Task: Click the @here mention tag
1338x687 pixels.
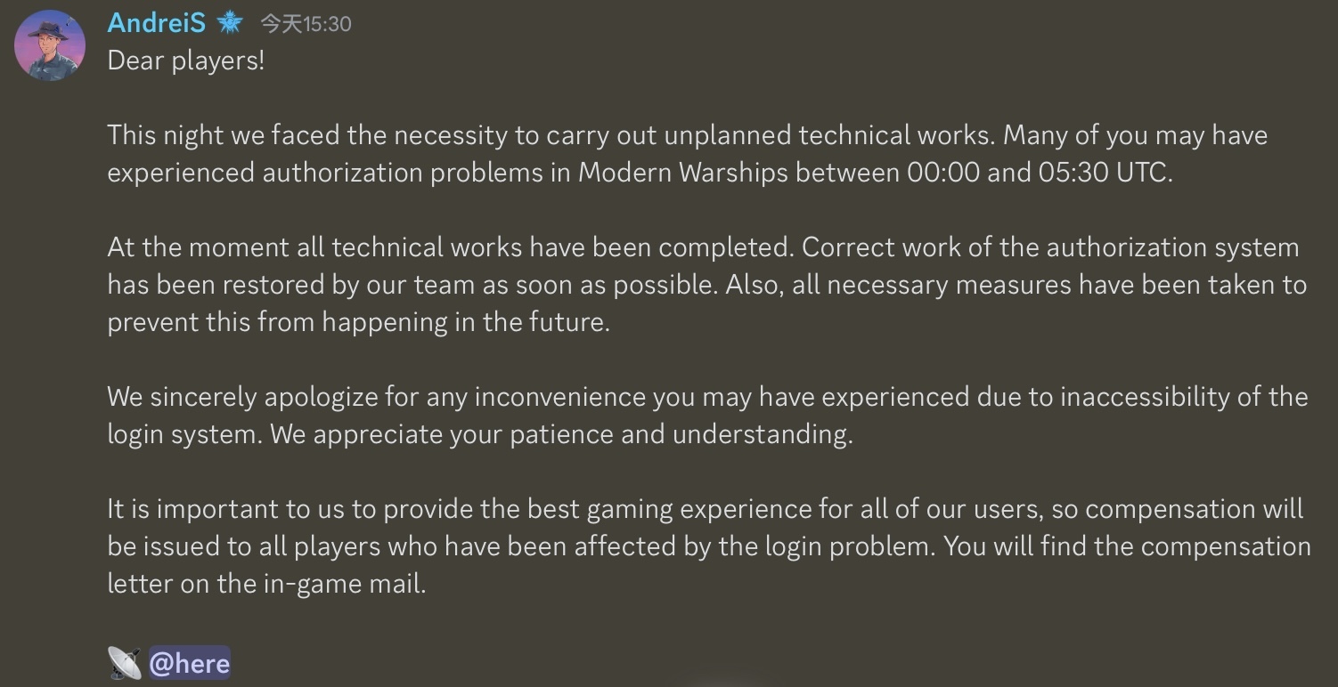Action: click(x=190, y=663)
